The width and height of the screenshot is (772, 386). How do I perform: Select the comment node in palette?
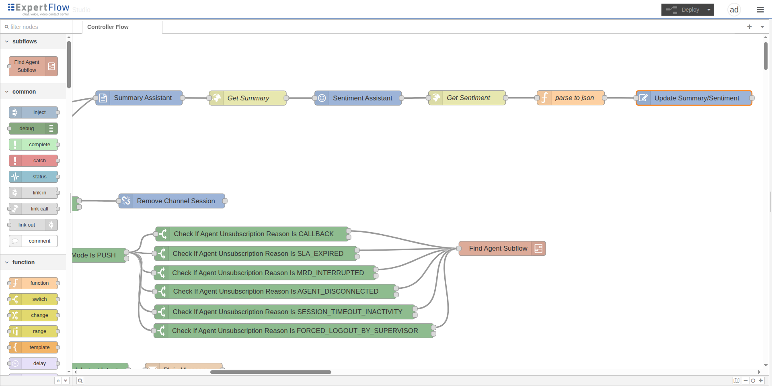(x=33, y=241)
